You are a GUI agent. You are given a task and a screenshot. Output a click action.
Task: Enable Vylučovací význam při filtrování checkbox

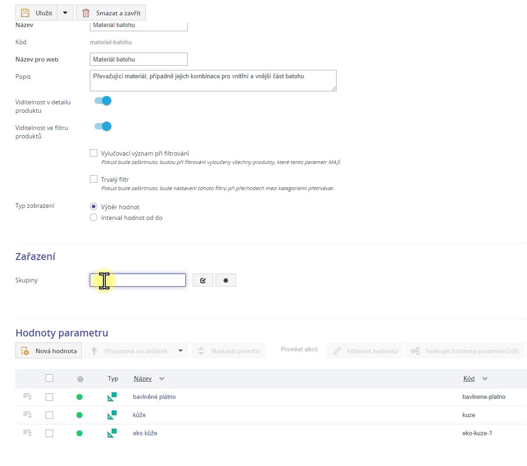click(94, 153)
